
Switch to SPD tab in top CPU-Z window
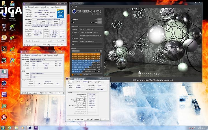coord(48,7)
